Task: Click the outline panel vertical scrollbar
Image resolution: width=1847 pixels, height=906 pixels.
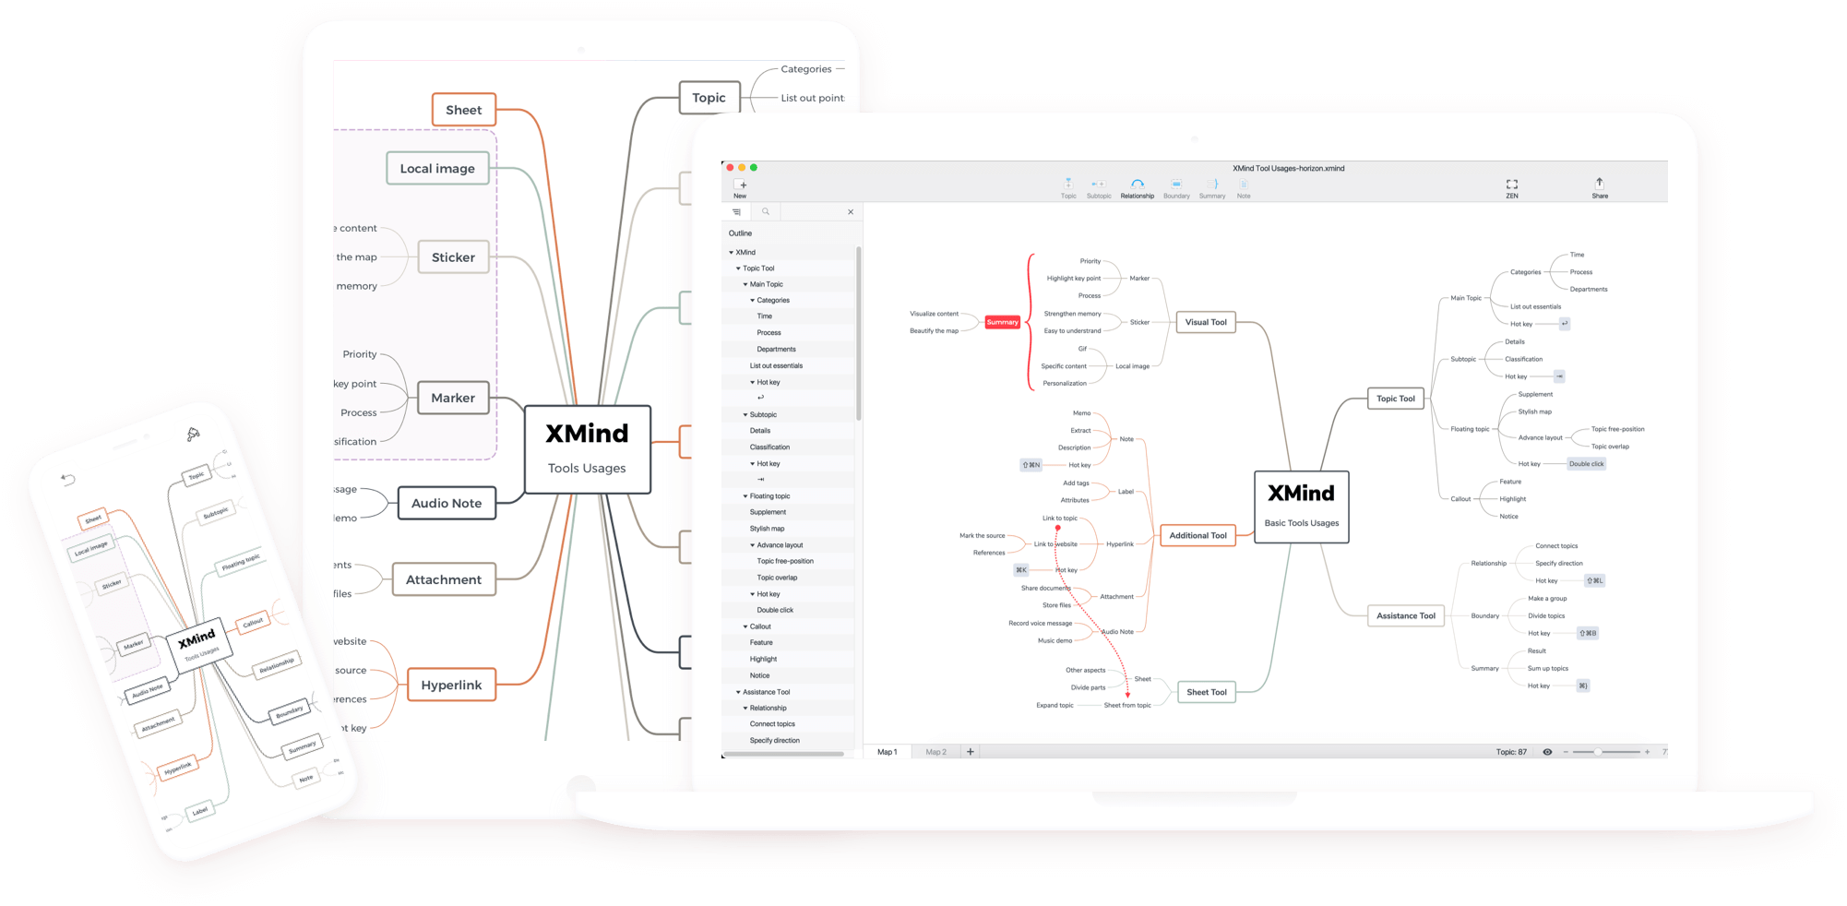Action: (x=859, y=334)
